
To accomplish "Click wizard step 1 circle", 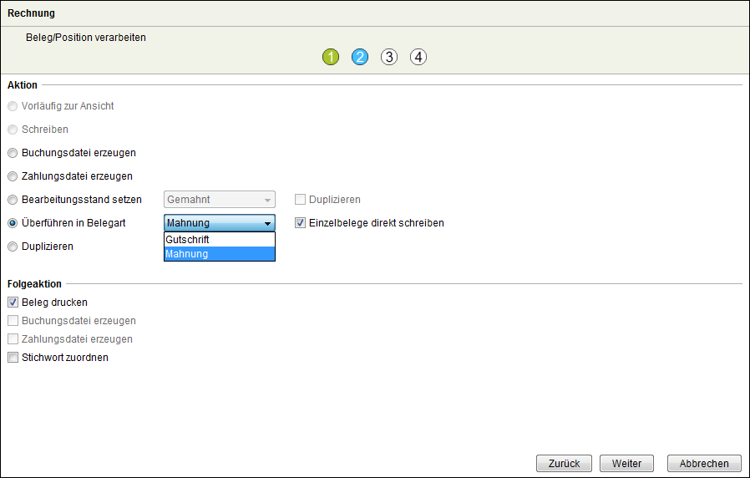I will click(x=331, y=58).
